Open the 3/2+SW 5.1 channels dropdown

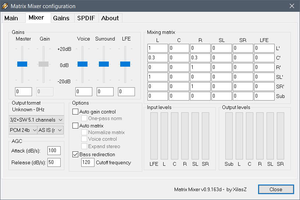tap(36, 120)
